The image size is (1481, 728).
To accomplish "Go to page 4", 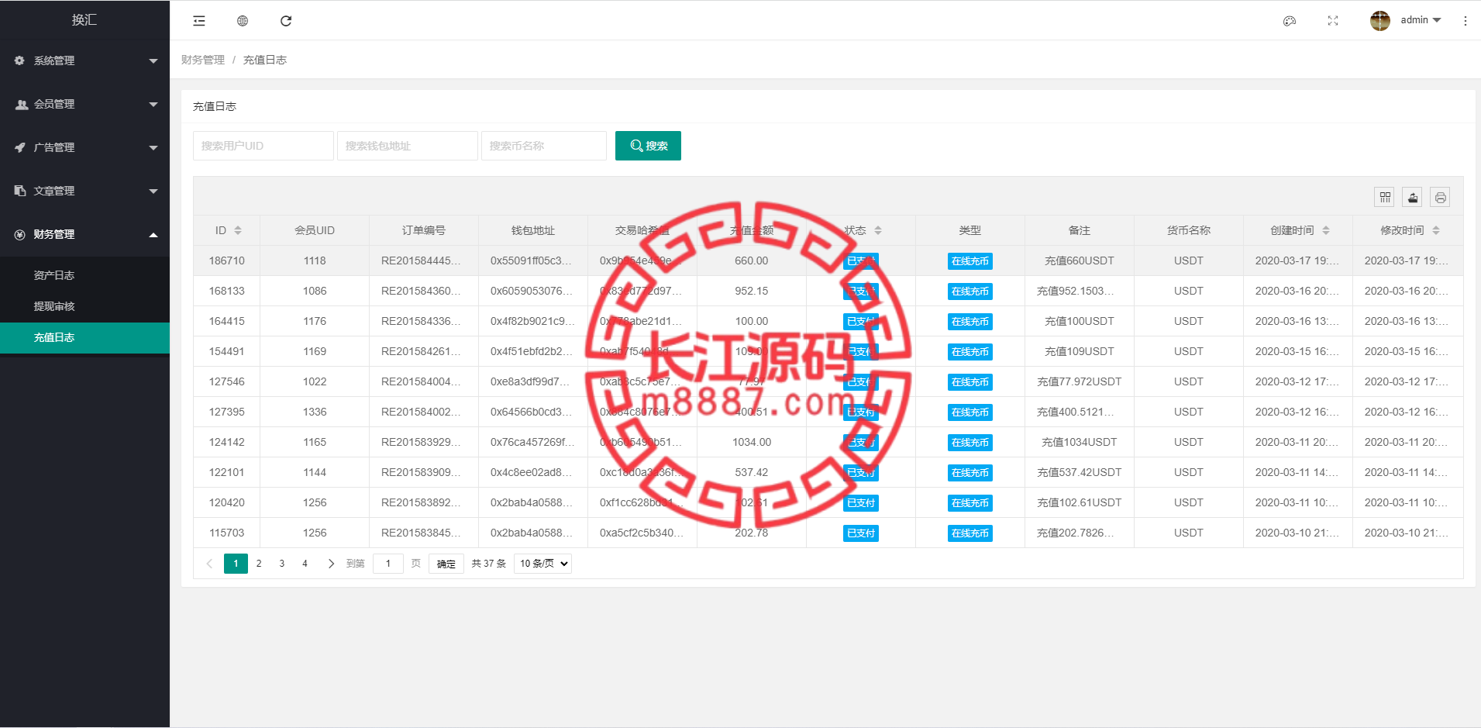I will (x=305, y=564).
